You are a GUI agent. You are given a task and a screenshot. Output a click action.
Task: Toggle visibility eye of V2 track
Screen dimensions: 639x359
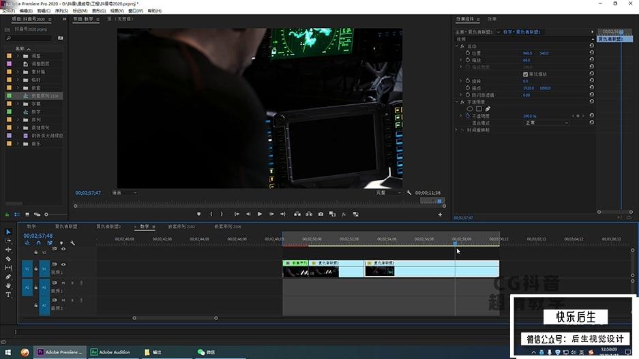coord(63,249)
